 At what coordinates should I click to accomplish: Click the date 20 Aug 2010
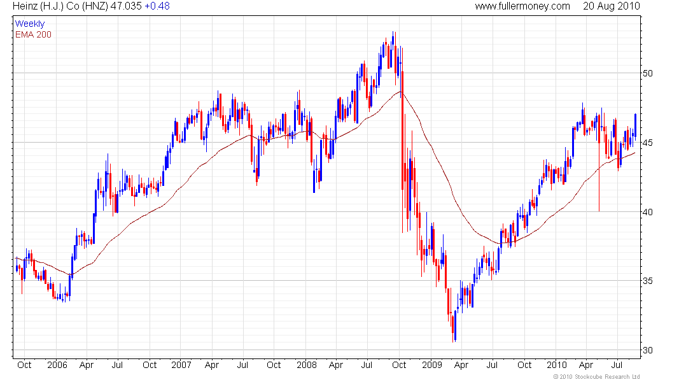(x=611, y=6)
